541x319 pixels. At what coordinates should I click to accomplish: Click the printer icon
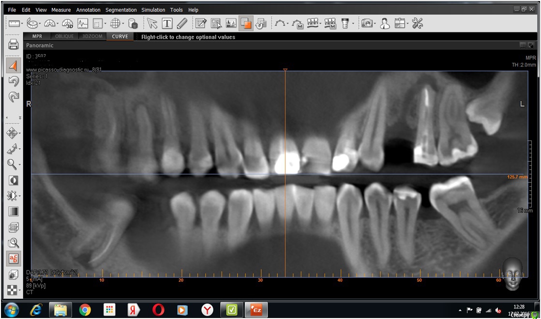(14, 46)
